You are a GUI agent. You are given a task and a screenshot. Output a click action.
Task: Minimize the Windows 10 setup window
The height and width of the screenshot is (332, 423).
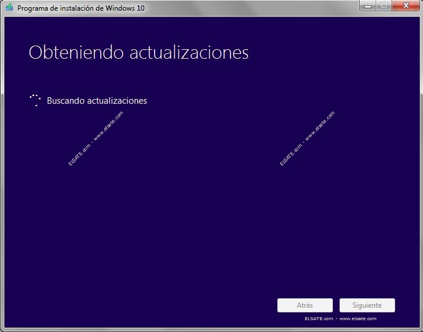[368, 5]
